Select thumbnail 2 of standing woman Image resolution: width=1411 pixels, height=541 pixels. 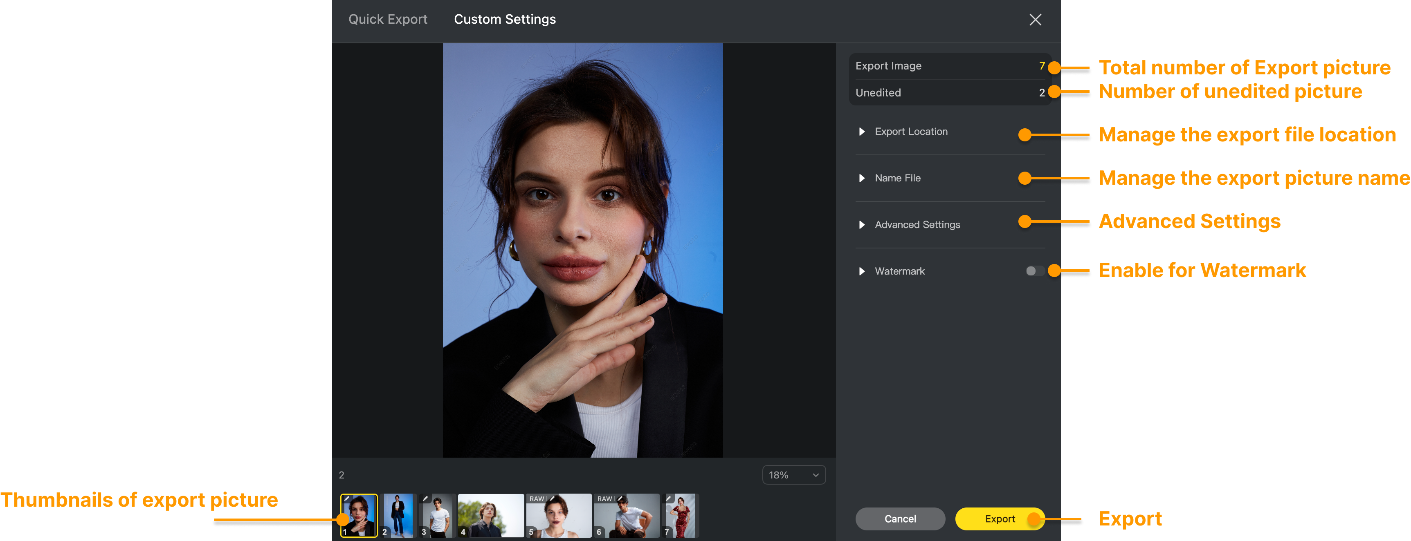(x=398, y=515)
